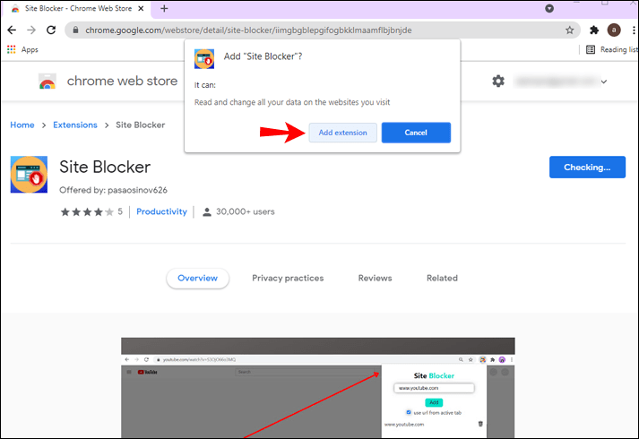Click the circular dropdown icon in the tab strip

549,9
